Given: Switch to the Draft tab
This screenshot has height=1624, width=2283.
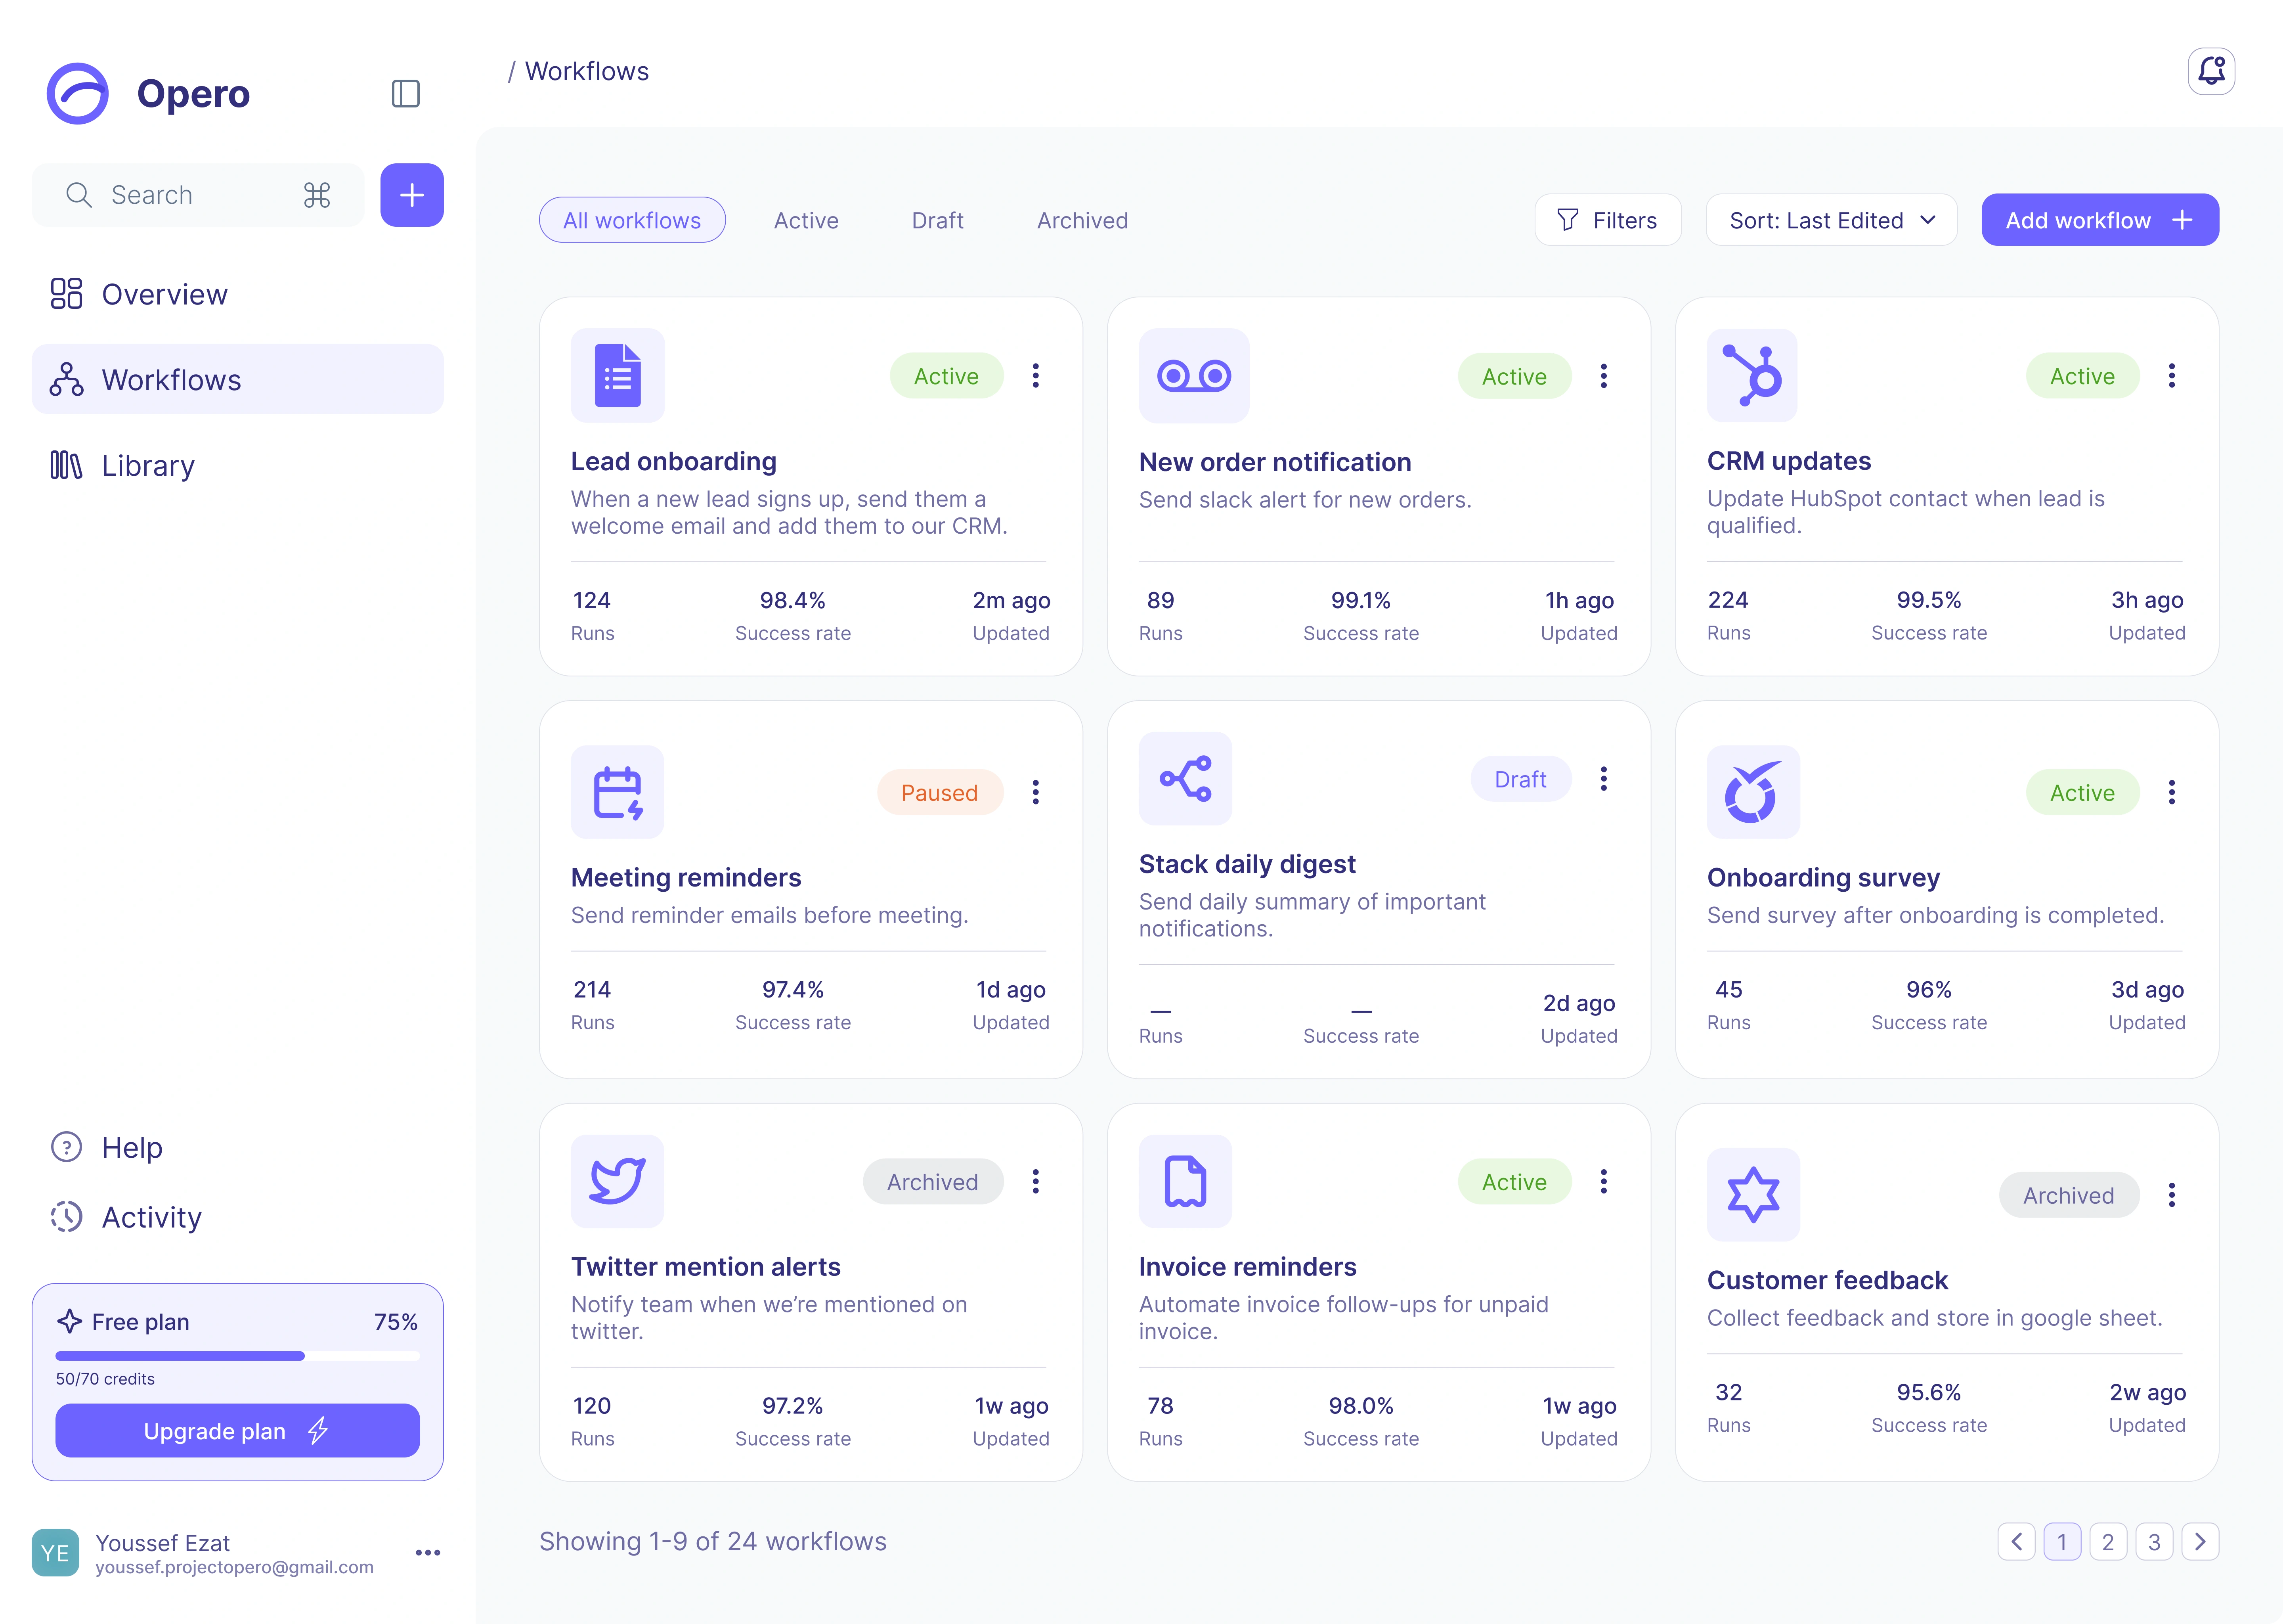Looking at the screenshot, I should click(937, 220).
